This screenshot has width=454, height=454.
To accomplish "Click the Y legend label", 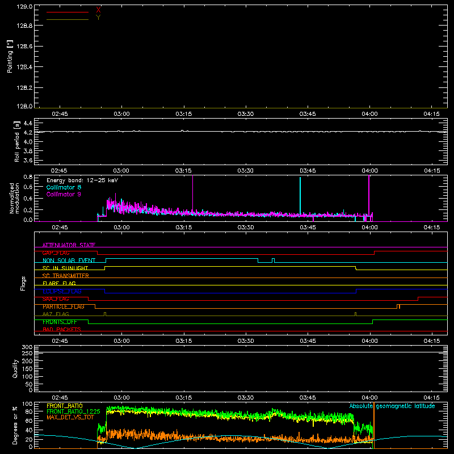I will pyautogui.click(x=98, y=18).
